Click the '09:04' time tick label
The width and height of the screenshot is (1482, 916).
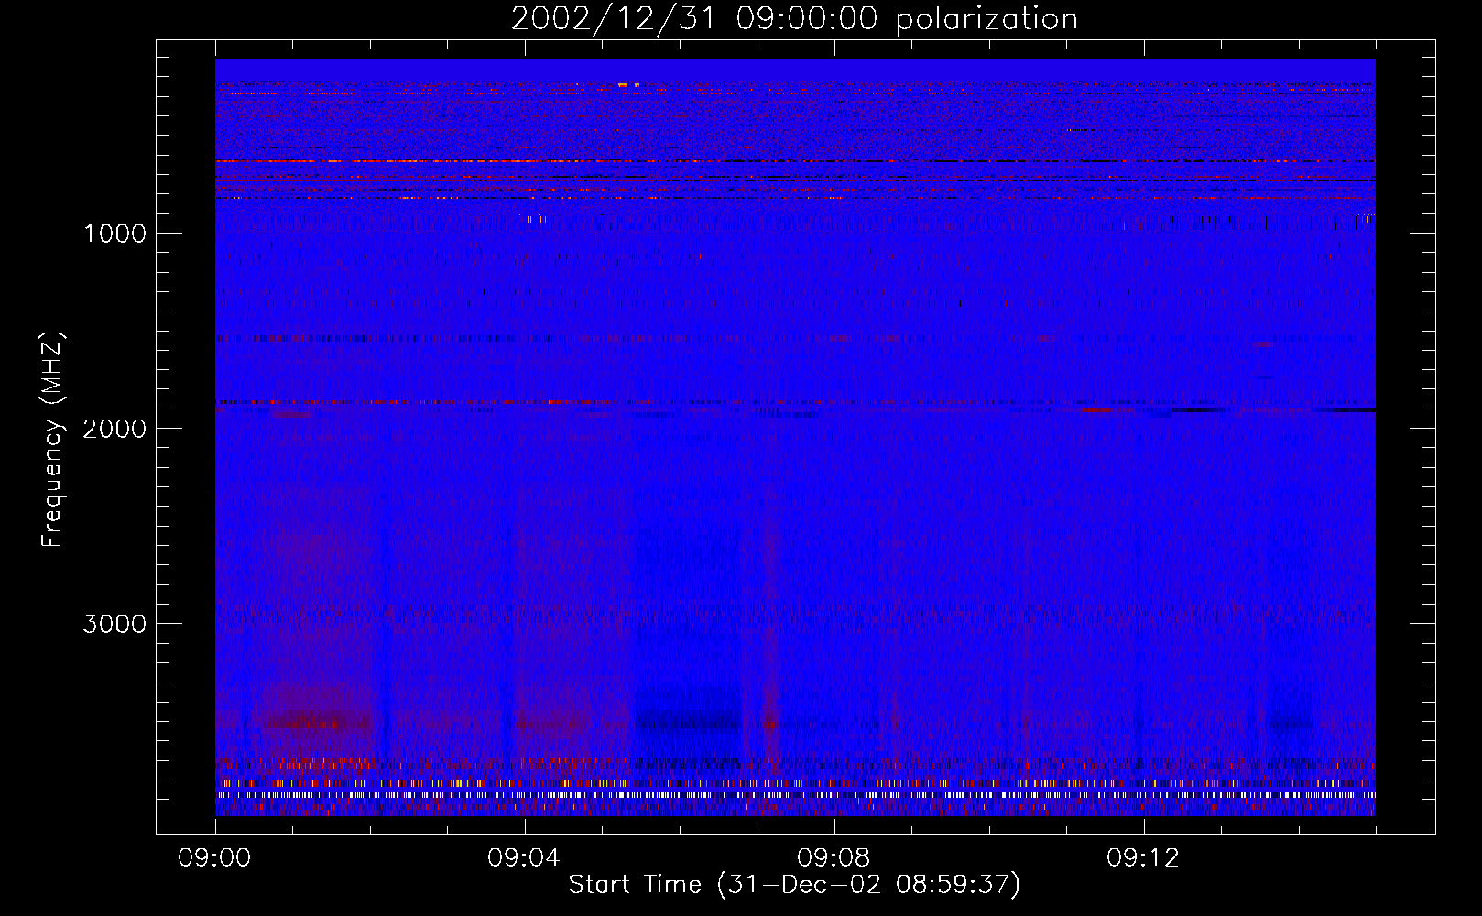(x=524, y=858)
